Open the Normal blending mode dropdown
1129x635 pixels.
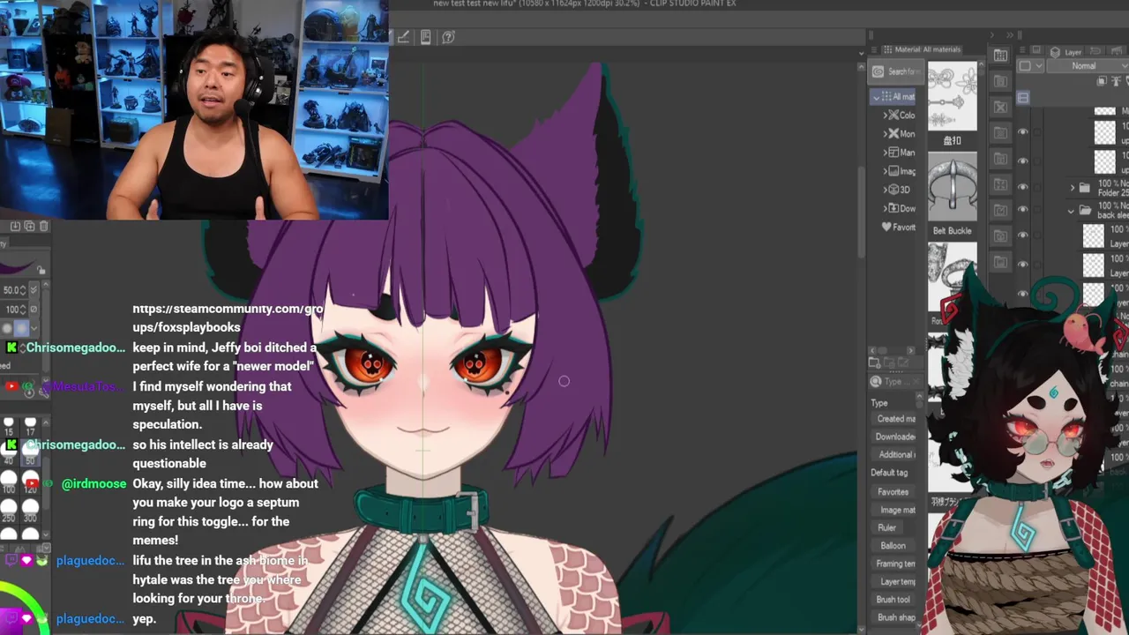(x=1087, y=66)
